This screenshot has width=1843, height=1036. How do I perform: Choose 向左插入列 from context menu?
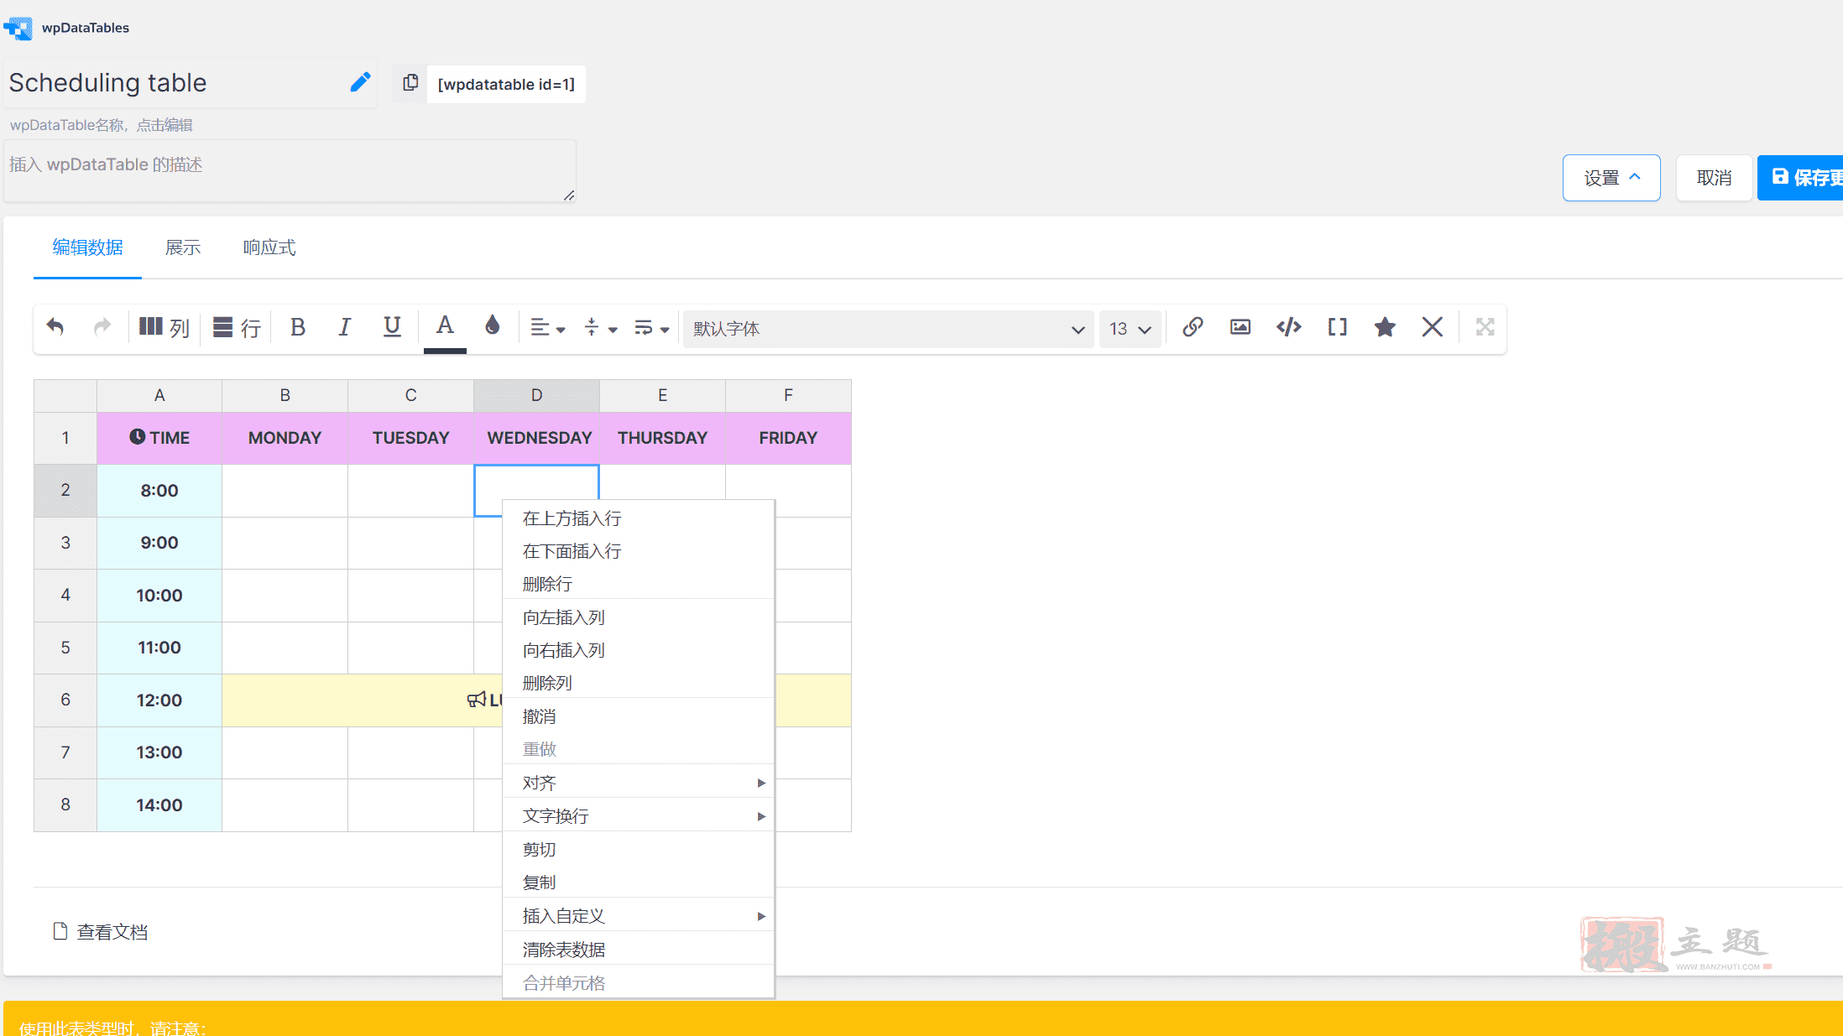click(638, 617)
